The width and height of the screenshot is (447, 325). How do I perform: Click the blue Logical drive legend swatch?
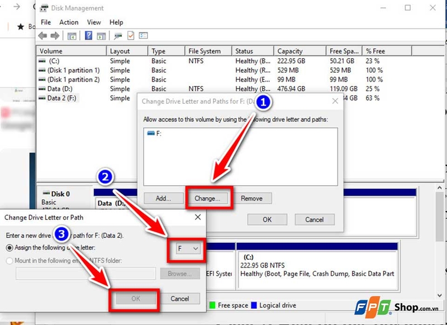pos(254,305)
